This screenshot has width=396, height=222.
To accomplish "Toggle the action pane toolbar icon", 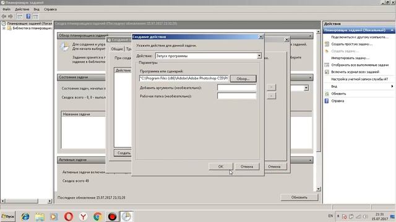I will pyautogui.click(x=36, y=17).
